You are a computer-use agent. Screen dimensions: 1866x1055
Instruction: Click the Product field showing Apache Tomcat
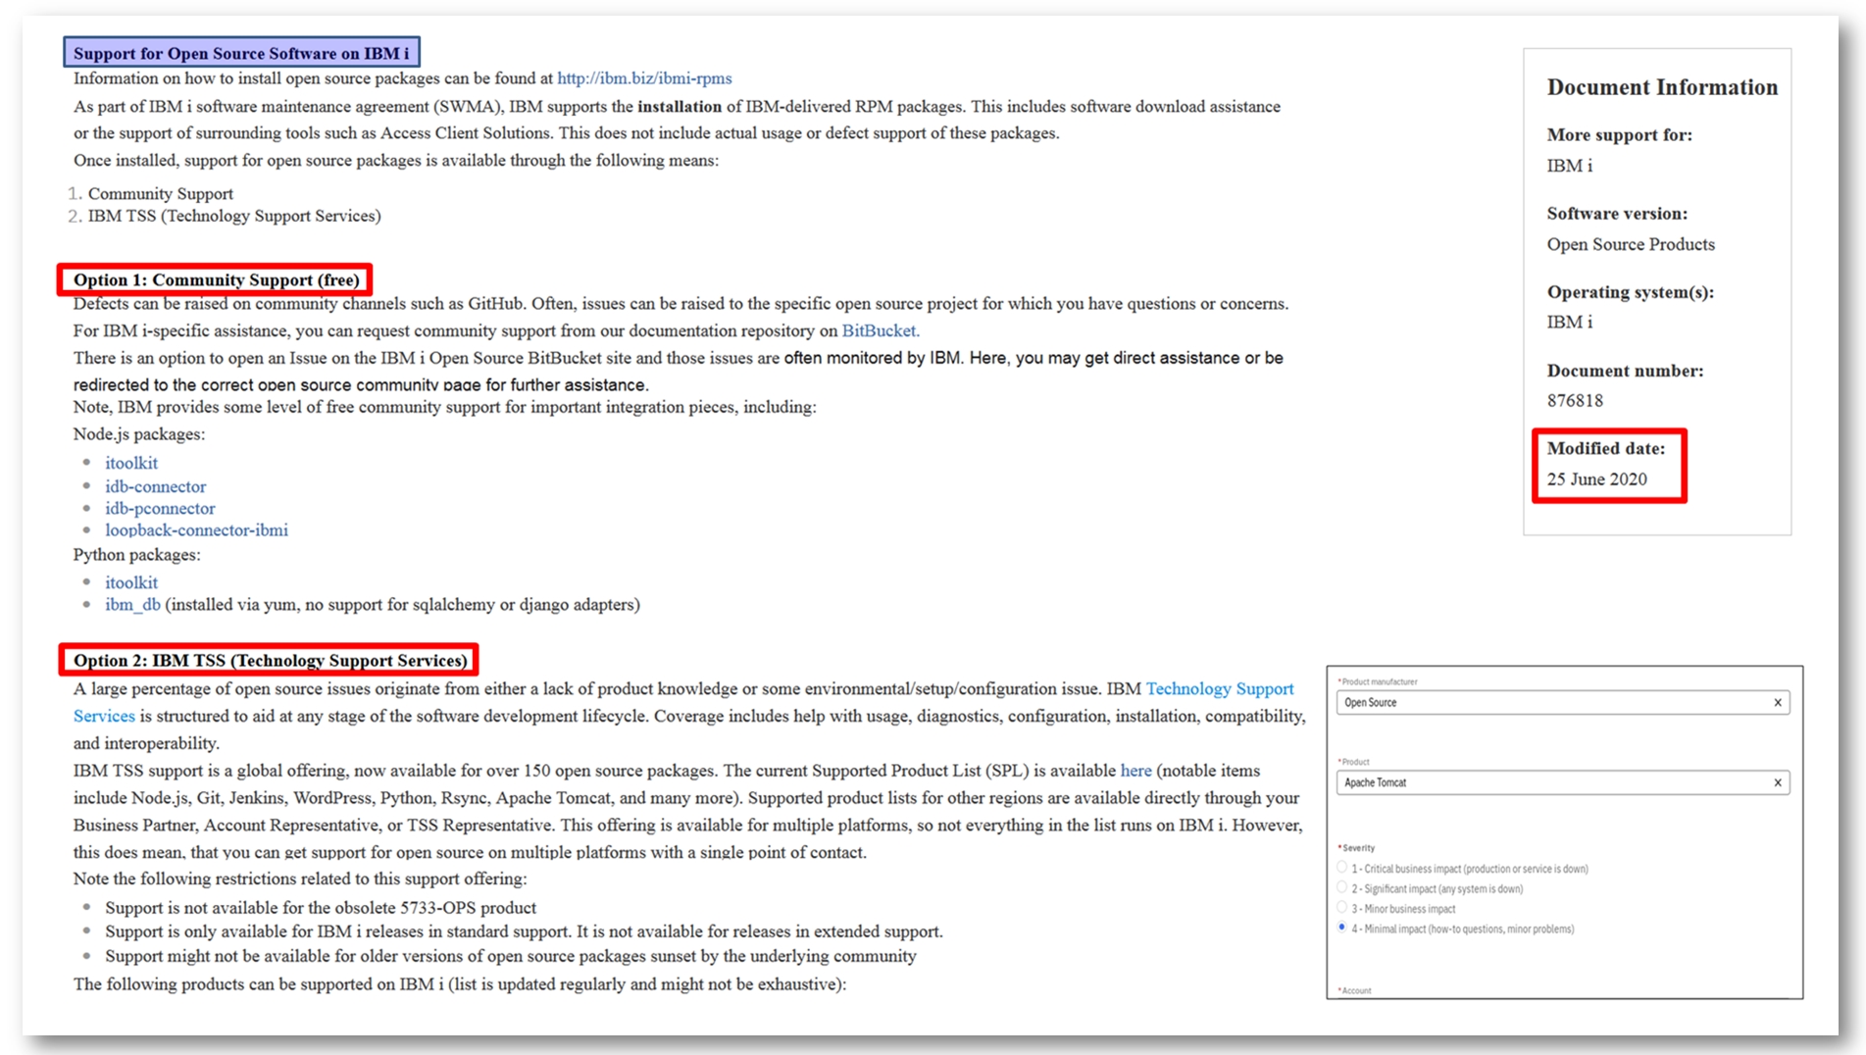[x=1562, y=782]
